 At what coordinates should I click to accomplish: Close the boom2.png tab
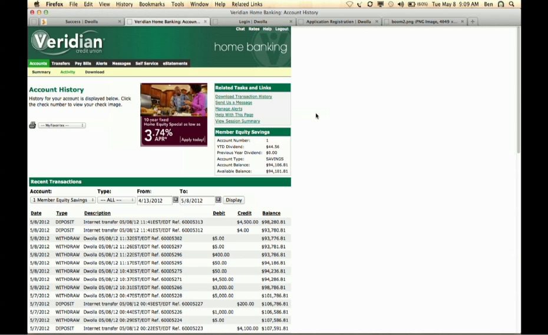click(x=463, y=22)
